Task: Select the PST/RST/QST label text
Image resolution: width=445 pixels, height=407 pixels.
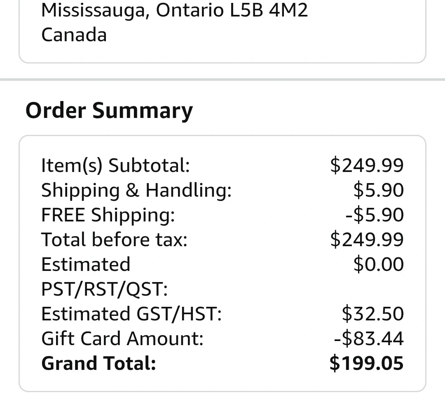Action: (104, 289)
